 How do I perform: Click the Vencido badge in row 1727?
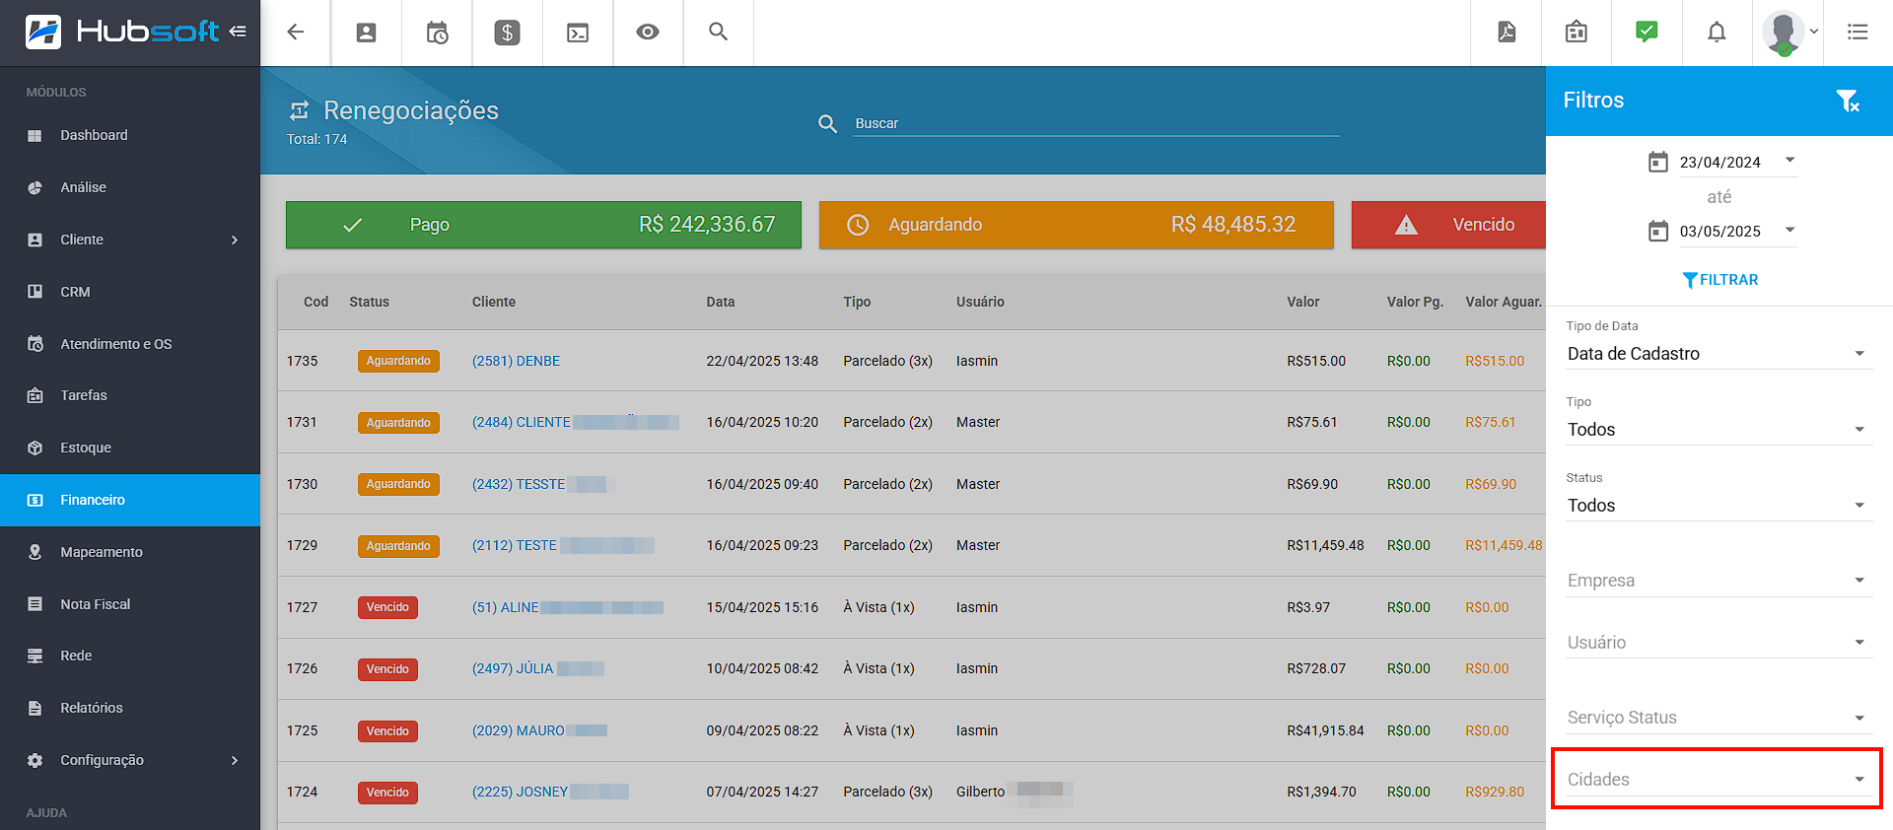coord(387,607)
